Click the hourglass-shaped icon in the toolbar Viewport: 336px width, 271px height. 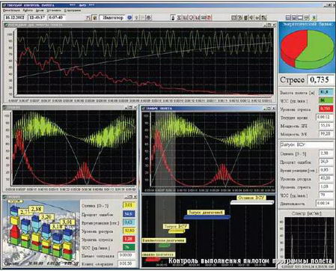coord(179,17)
